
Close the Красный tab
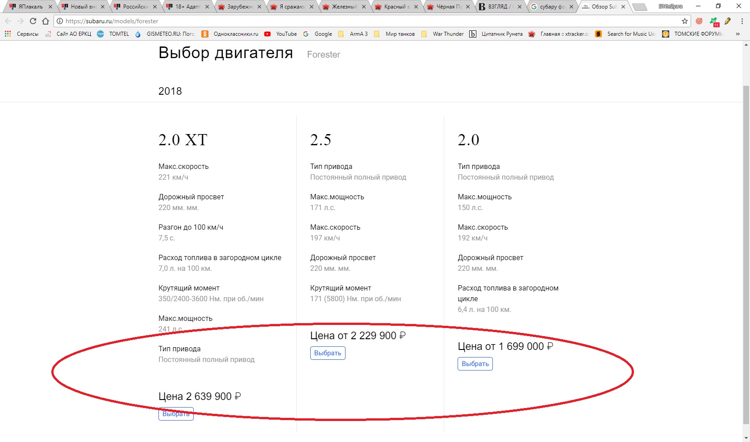coord(416,7)
